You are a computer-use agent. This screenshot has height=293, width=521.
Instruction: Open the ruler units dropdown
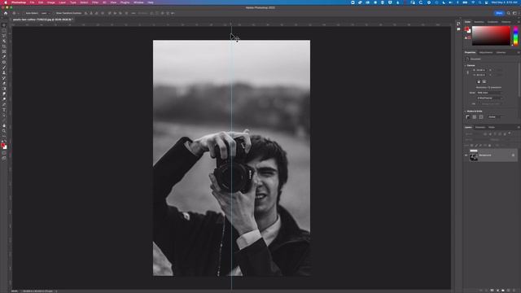pos(496,117)
